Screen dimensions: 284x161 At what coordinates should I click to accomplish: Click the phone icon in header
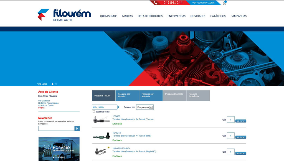click(156, 3)
